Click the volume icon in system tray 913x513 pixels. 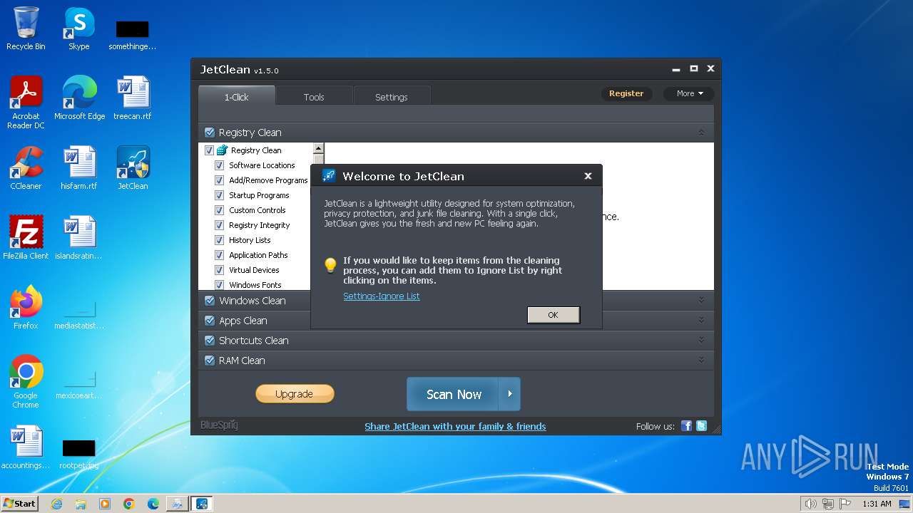click(x=810, y=504)
